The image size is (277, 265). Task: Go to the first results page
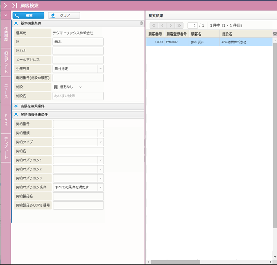(x=154, y=26)
